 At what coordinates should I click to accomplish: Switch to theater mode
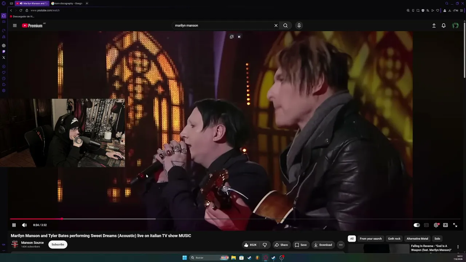pos(445,225)
